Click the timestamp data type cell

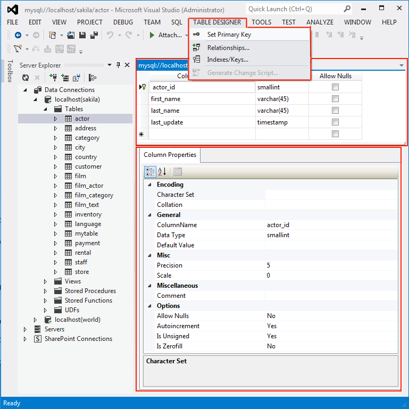pos(282,122)
